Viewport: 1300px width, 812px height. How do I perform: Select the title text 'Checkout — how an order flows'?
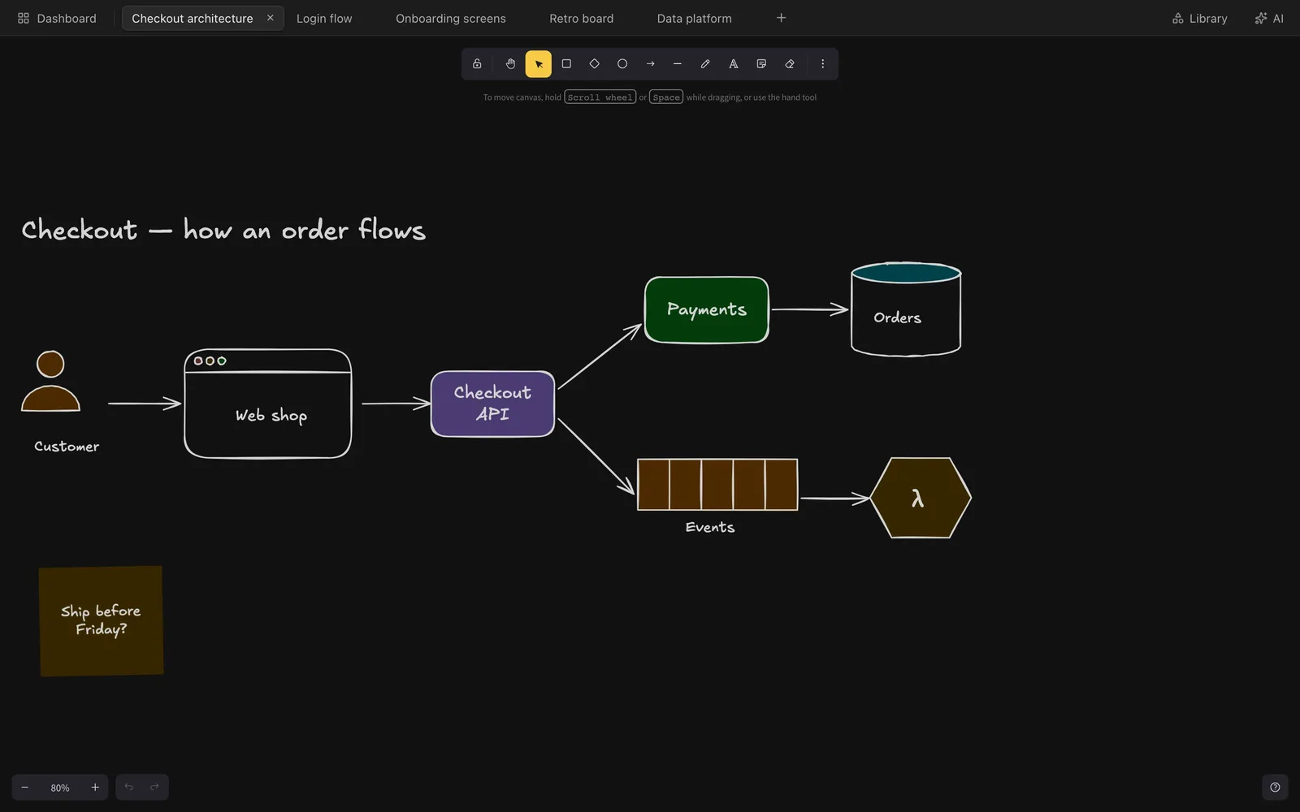pos(223,230)
